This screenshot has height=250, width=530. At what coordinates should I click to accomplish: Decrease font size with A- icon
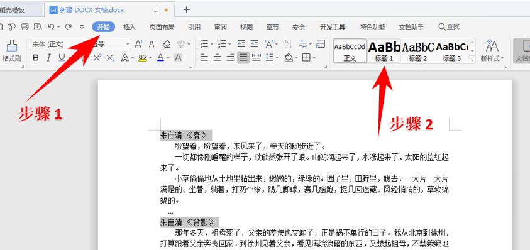coord(152,44)
